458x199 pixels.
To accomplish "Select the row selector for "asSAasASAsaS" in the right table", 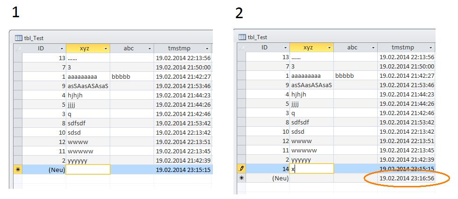I will pos(241,85).
